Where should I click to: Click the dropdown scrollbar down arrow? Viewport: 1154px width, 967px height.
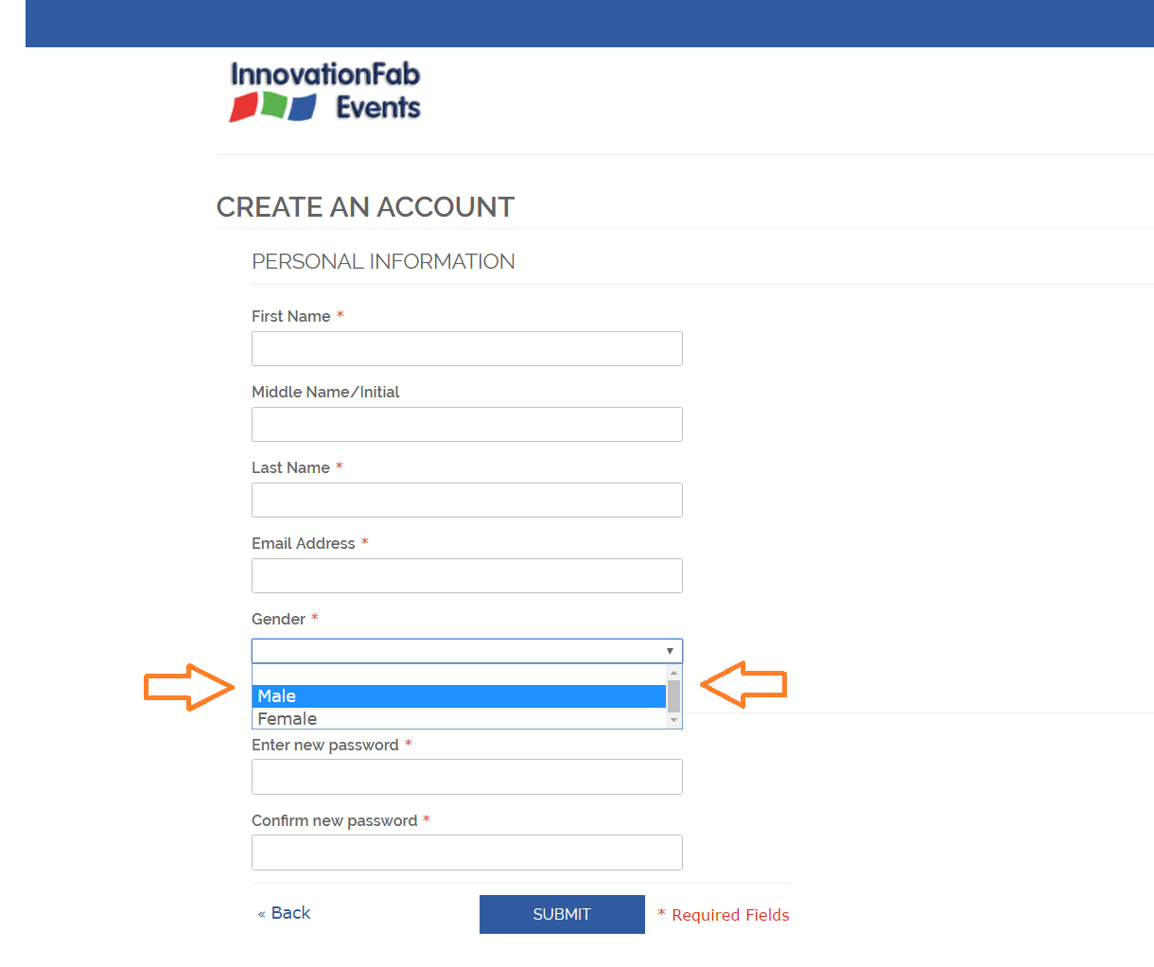673,720
